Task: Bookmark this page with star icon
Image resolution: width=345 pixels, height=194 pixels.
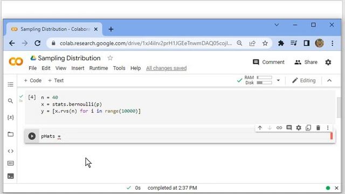Action: pyautogui.click(x=265, y=43)
